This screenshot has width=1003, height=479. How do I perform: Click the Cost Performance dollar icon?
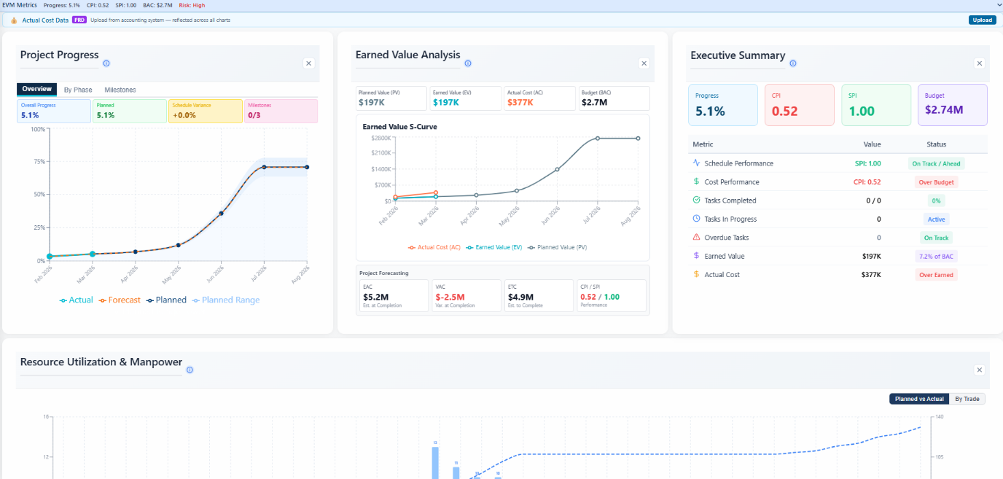pyautogui.click(x=696, y=182)
